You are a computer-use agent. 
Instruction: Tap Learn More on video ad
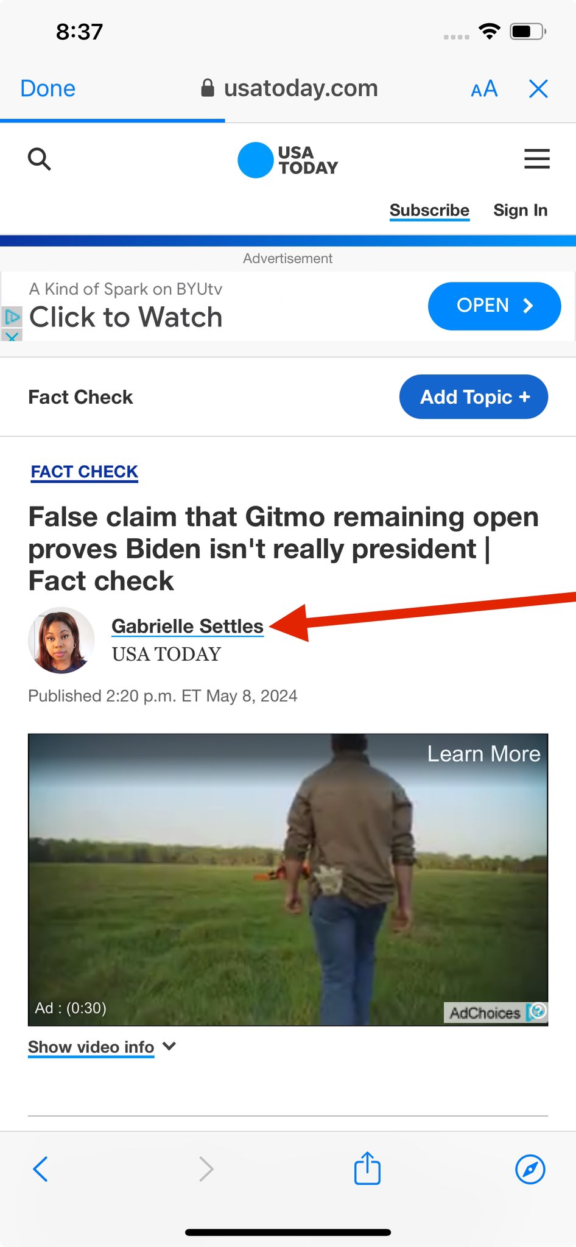(x=483, y=754)
